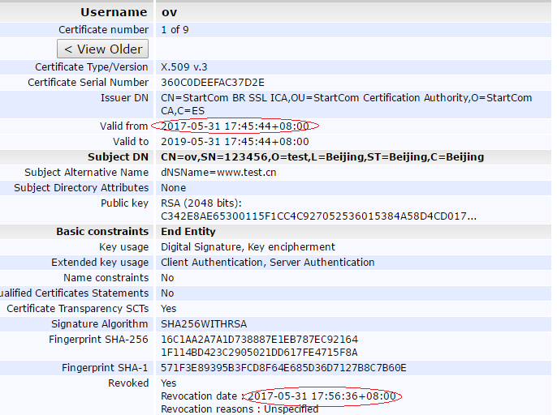This screenshot has height=415, width=557.
Task: Click the 'Subject Alternative Name' label
Action: click(x=86, y=173)
